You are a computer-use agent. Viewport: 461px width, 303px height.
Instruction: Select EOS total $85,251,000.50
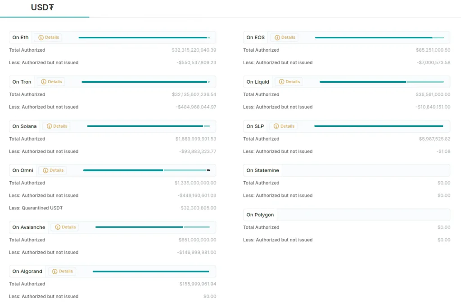[x=433, y=50]
